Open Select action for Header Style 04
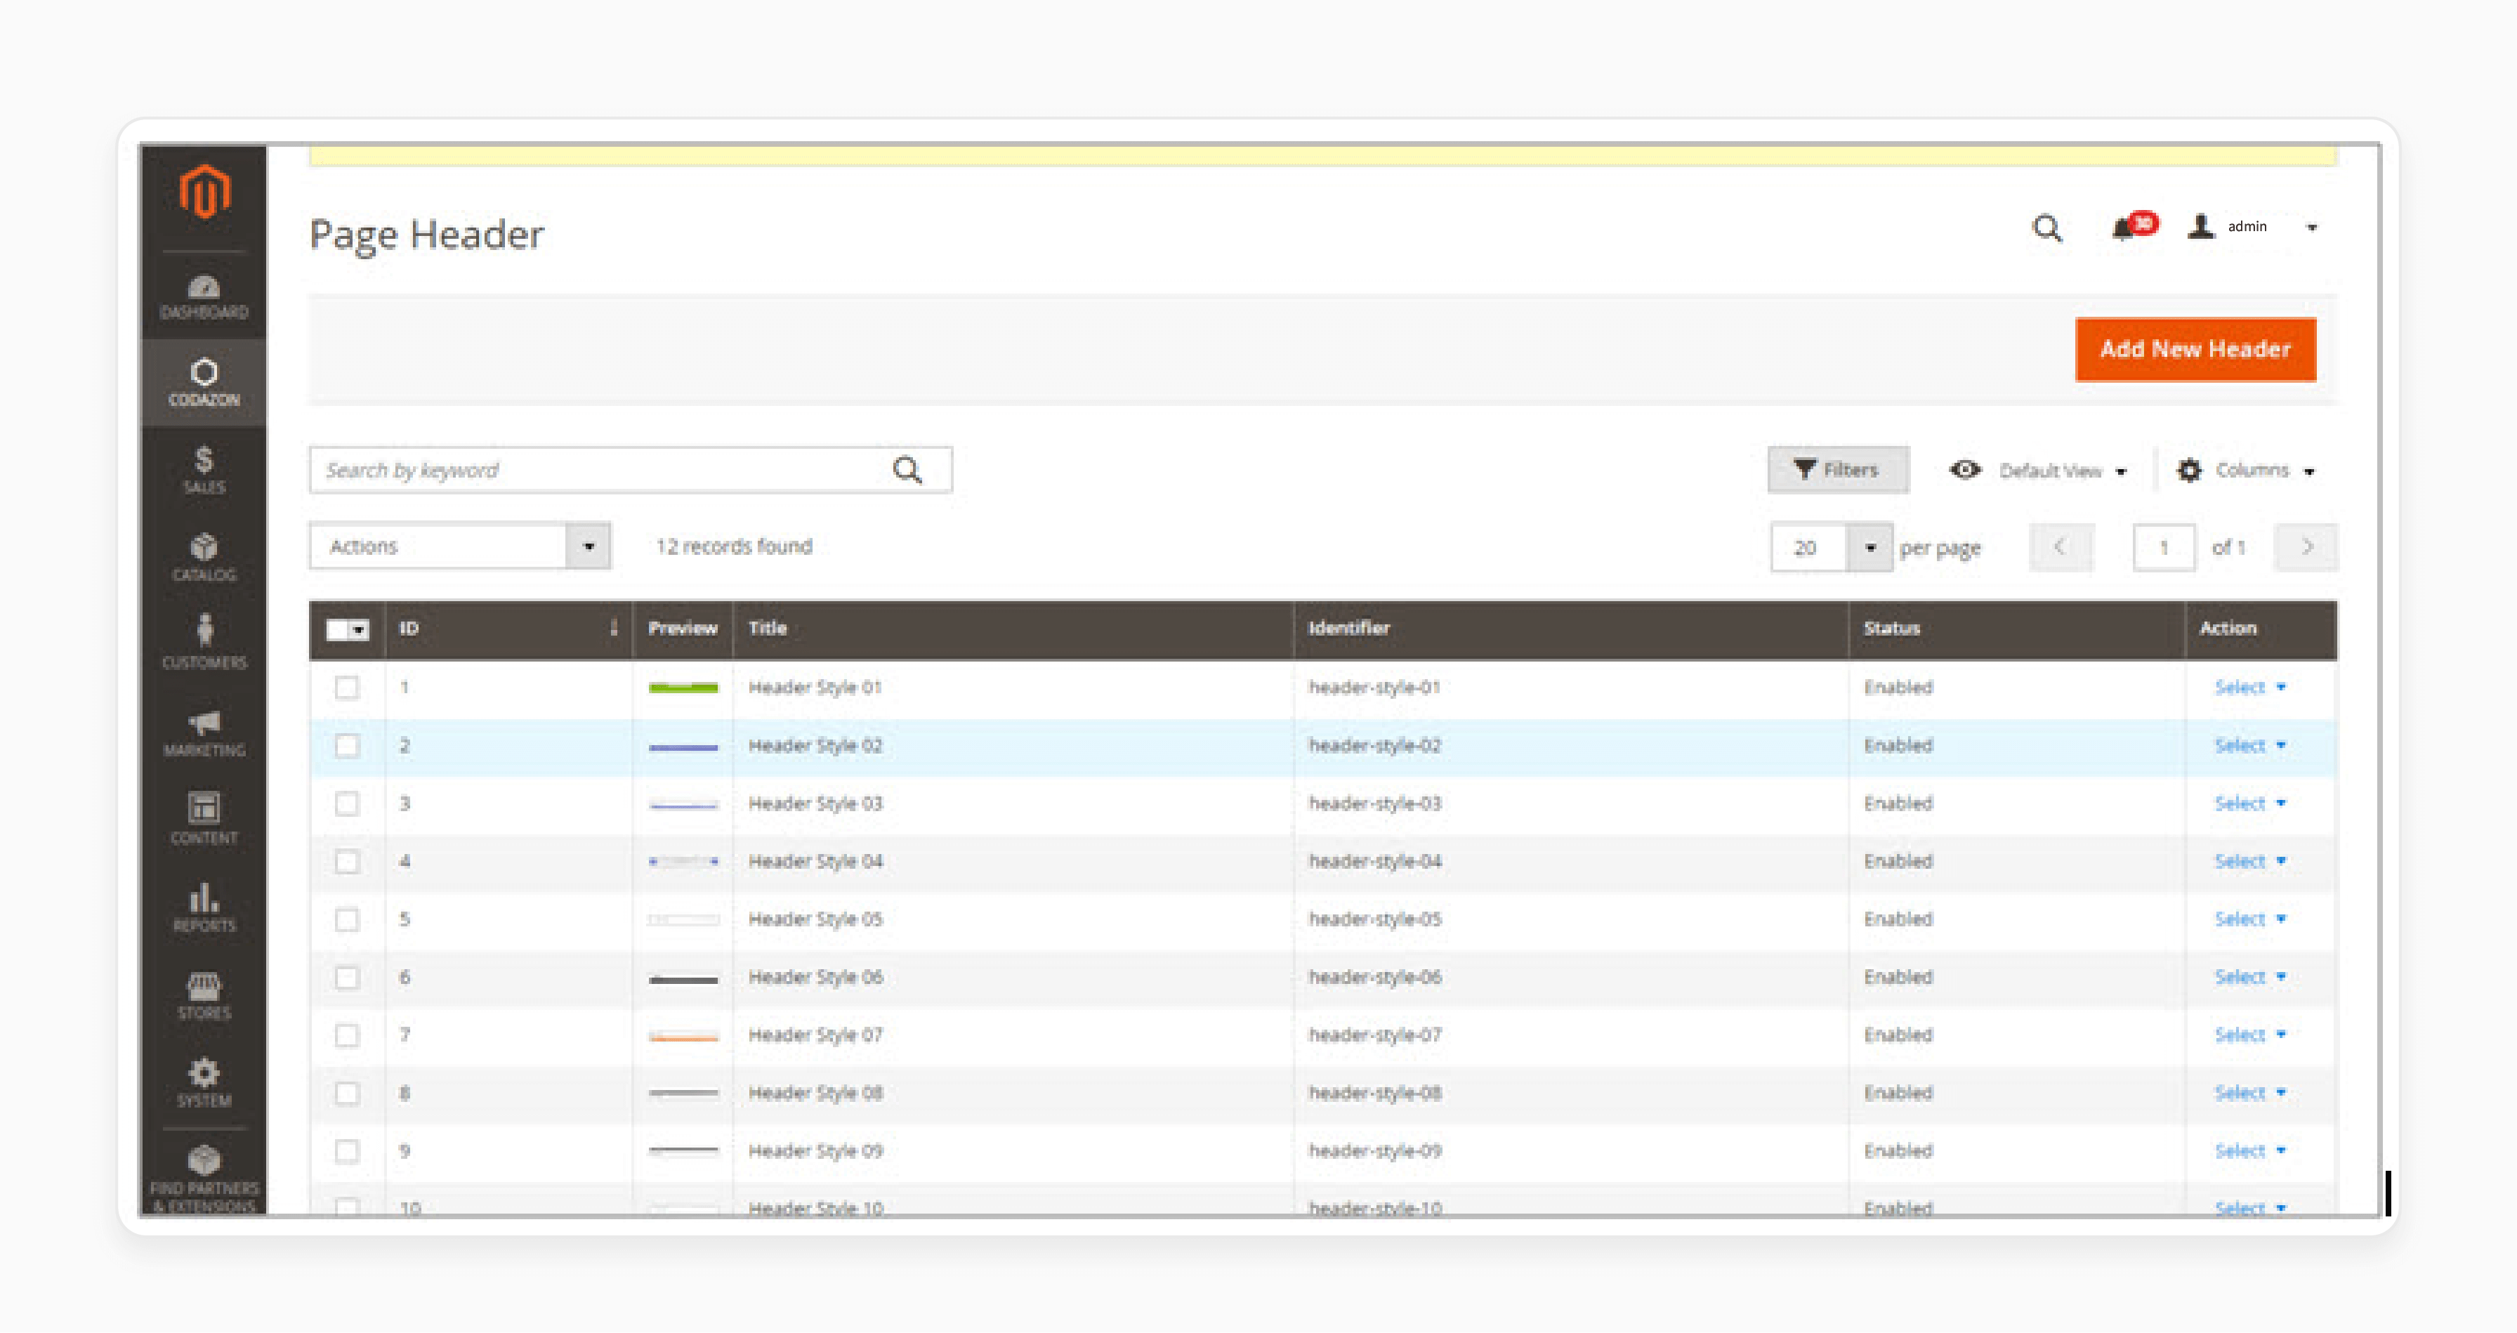Image resolution: width=2517 pixels, height=1333 pixels. 2249,862
